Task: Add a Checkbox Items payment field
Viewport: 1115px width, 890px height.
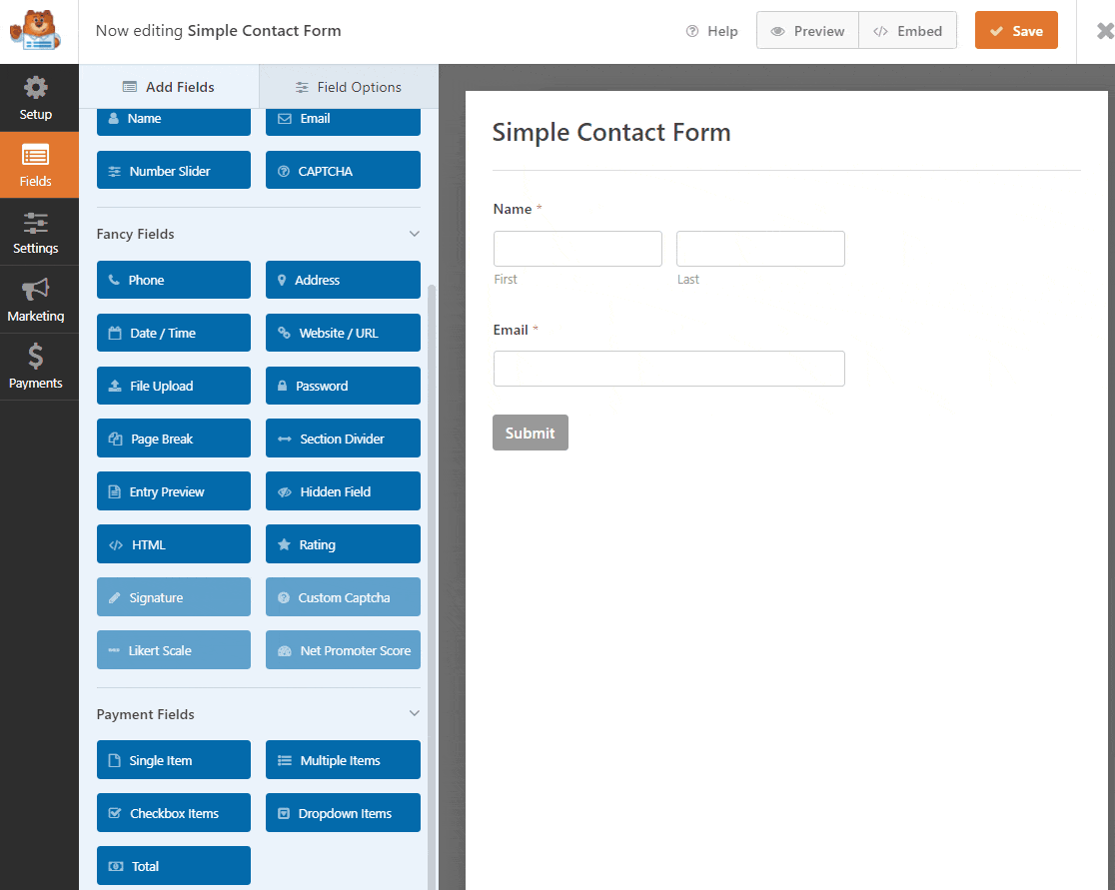Action: (x=174, y=813)
